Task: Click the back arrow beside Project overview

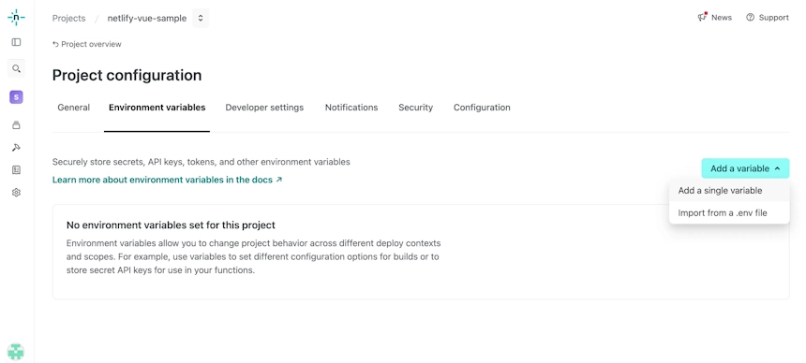Action: 55,44
